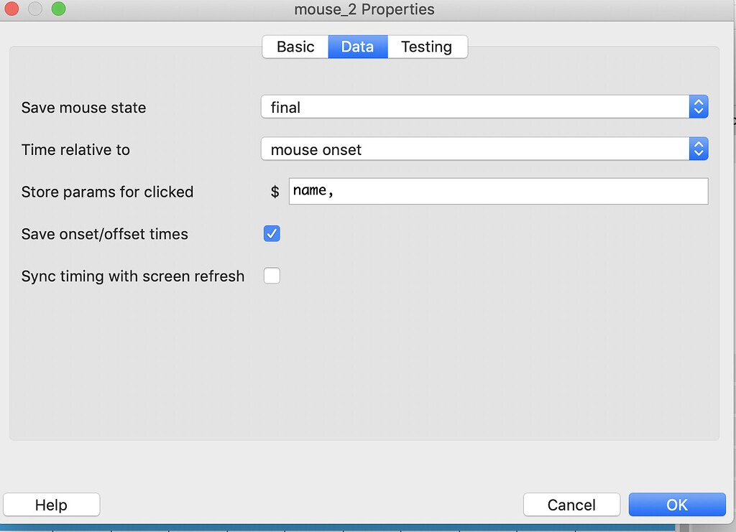Select the Data tab
The image size is (736, 532).
click(357, 47)
